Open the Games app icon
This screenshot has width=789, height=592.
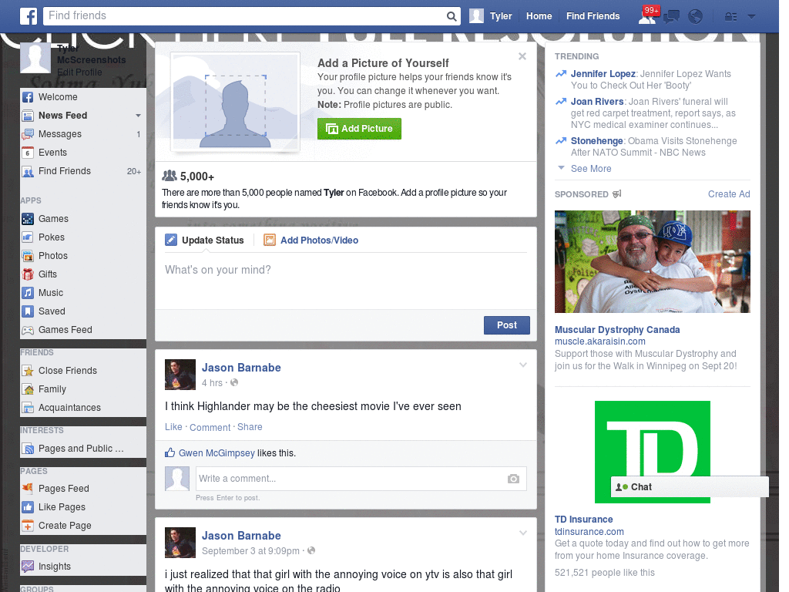(x=29, y=219)
